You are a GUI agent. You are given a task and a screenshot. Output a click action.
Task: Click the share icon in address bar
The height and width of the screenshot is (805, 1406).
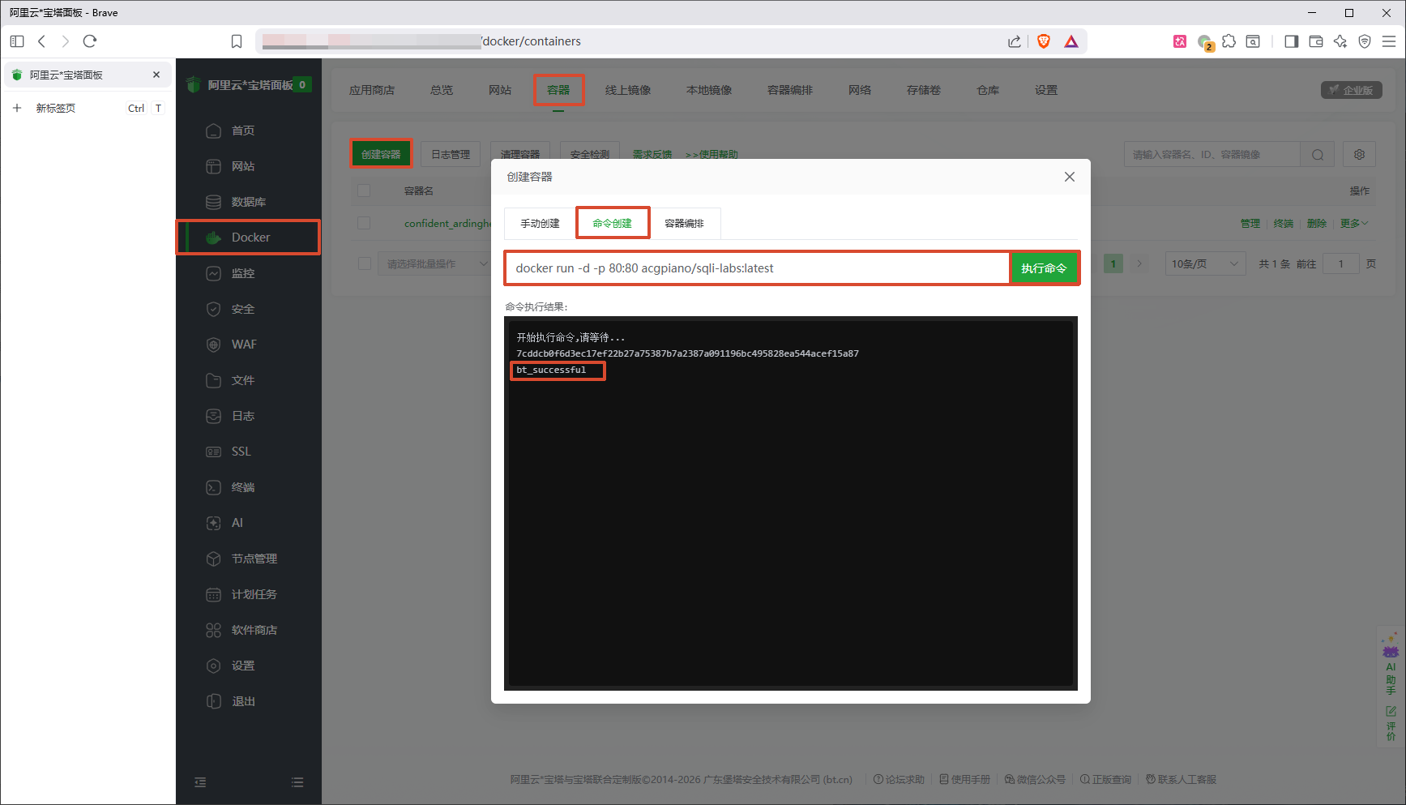1015,41
